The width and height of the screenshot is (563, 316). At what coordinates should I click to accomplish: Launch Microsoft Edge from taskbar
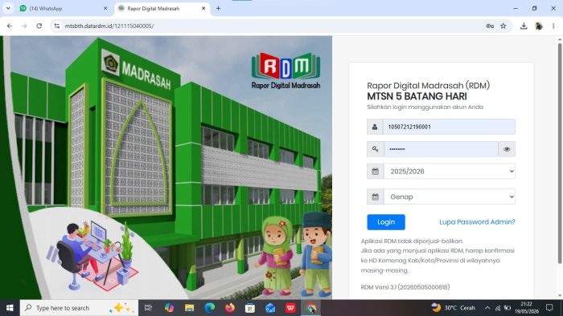click(210, 308)
